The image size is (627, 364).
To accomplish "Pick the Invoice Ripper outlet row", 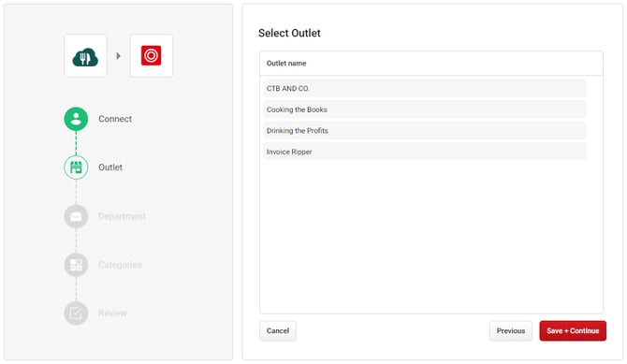I will tap(424, 152).
